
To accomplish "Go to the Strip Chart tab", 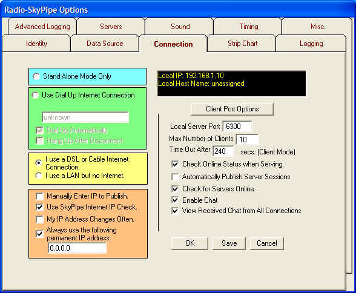I will click(x=242, y=44).
